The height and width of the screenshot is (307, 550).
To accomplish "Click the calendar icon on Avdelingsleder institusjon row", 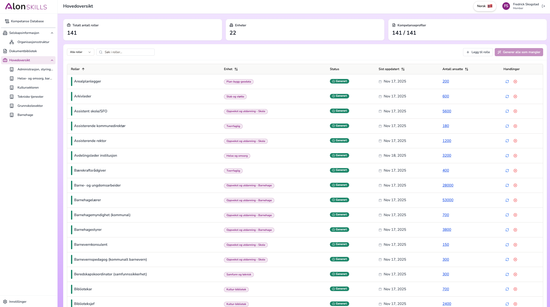I will point(380,156).
